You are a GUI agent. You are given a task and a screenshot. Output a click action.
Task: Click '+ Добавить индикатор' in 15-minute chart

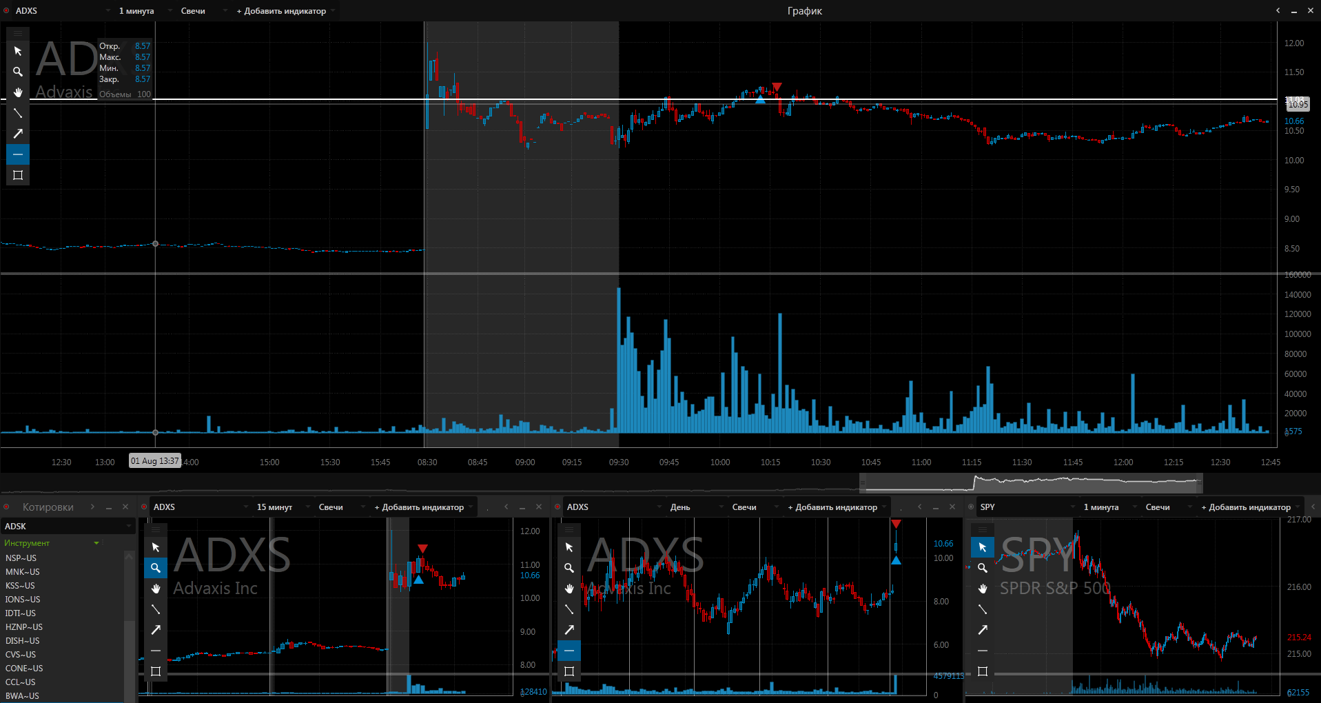coord(423,507)
